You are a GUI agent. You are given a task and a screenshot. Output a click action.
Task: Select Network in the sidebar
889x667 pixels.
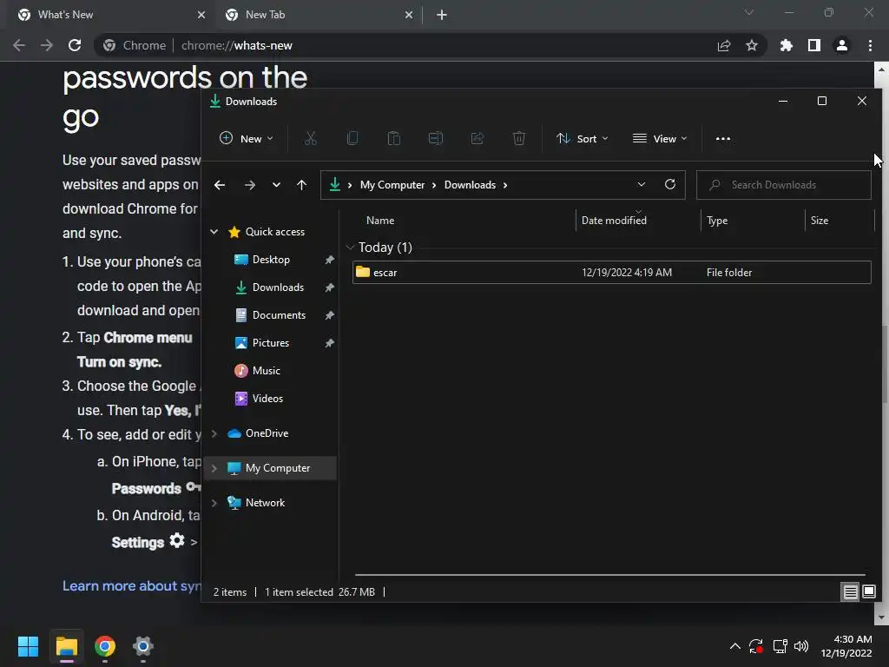(x=265, y=503)
